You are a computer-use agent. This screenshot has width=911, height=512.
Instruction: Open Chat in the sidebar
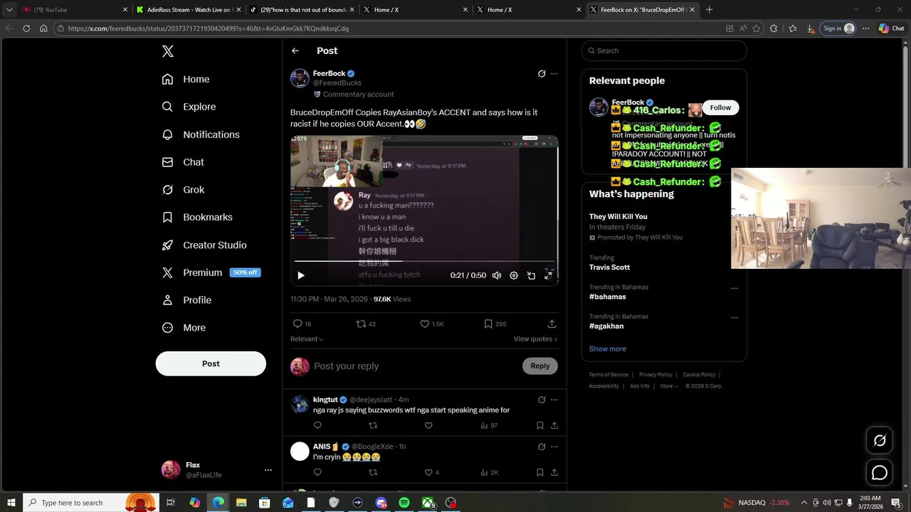click(183, 162)
